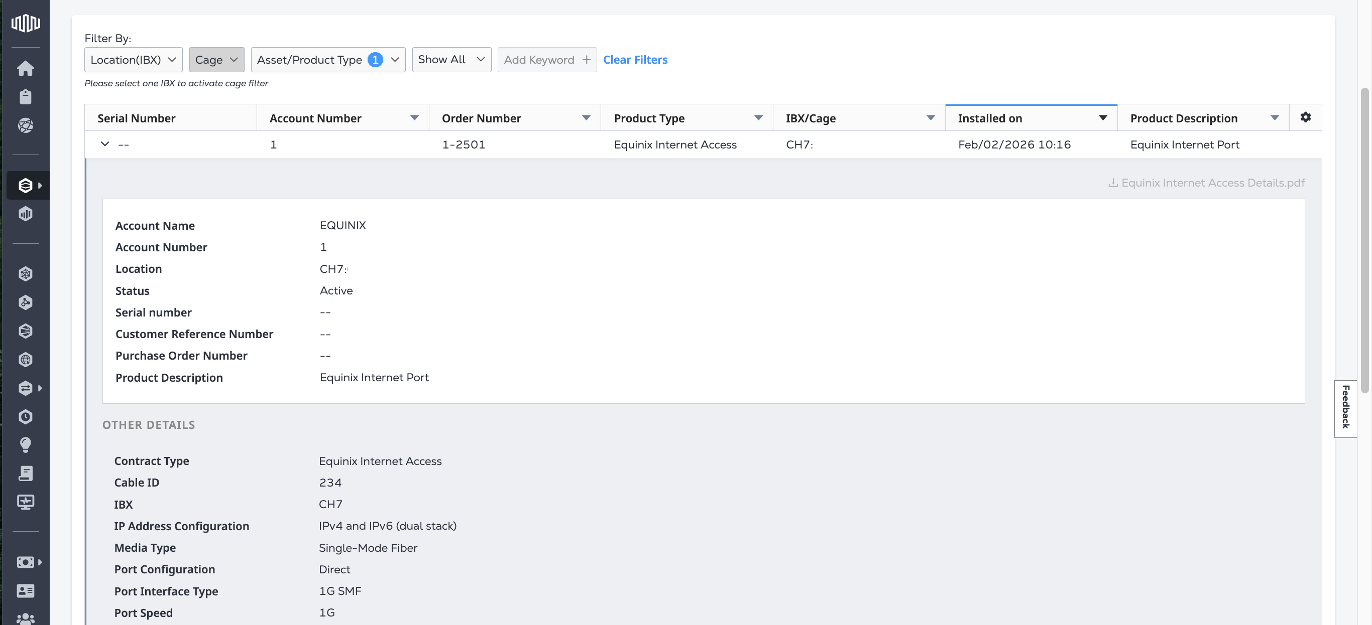
Task: Collapse the expanded asset row chevron
Action: tap(105, 144)
